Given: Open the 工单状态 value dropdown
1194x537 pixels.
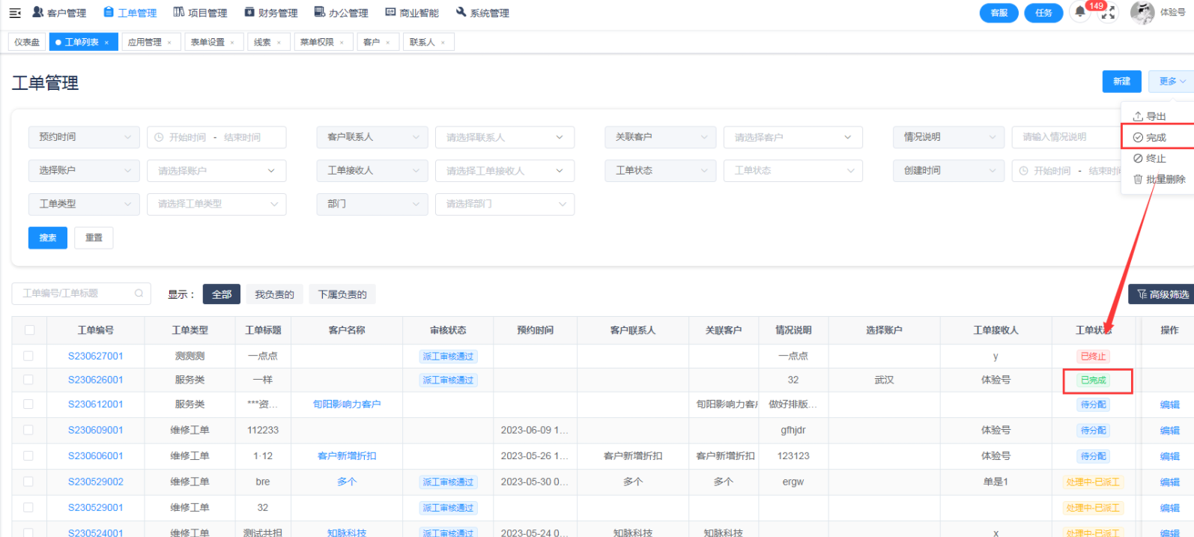Looking at the screenshot, I should click(793, 171).
